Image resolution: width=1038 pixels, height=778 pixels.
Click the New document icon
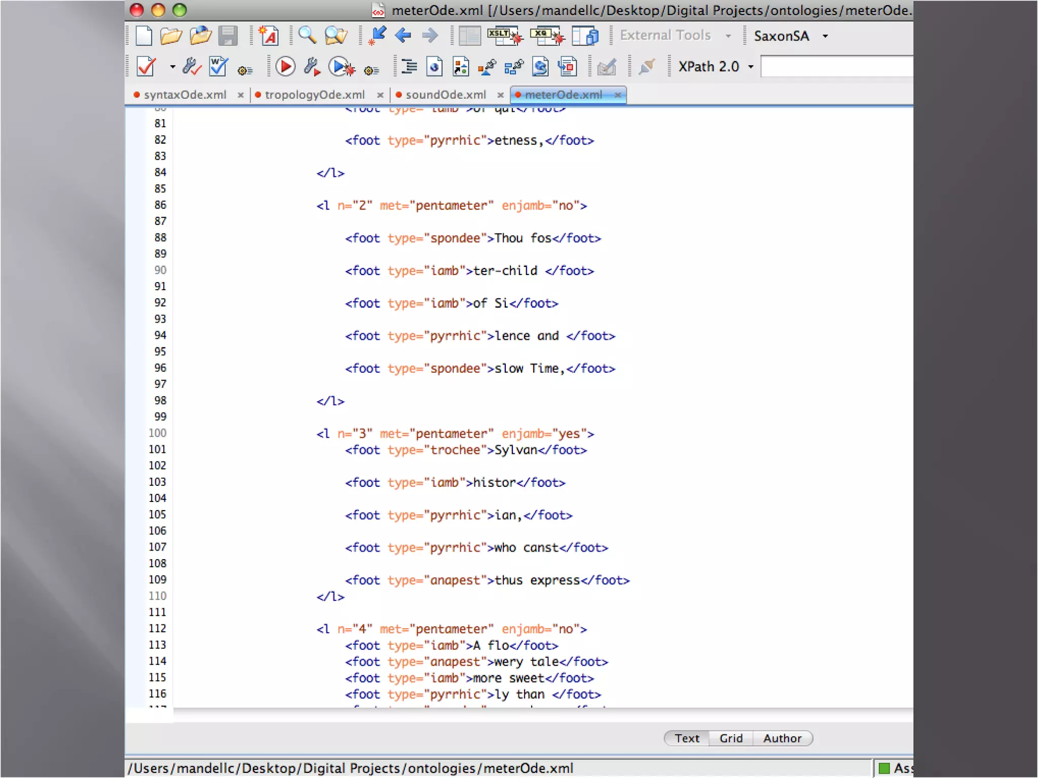pos(144,35)
